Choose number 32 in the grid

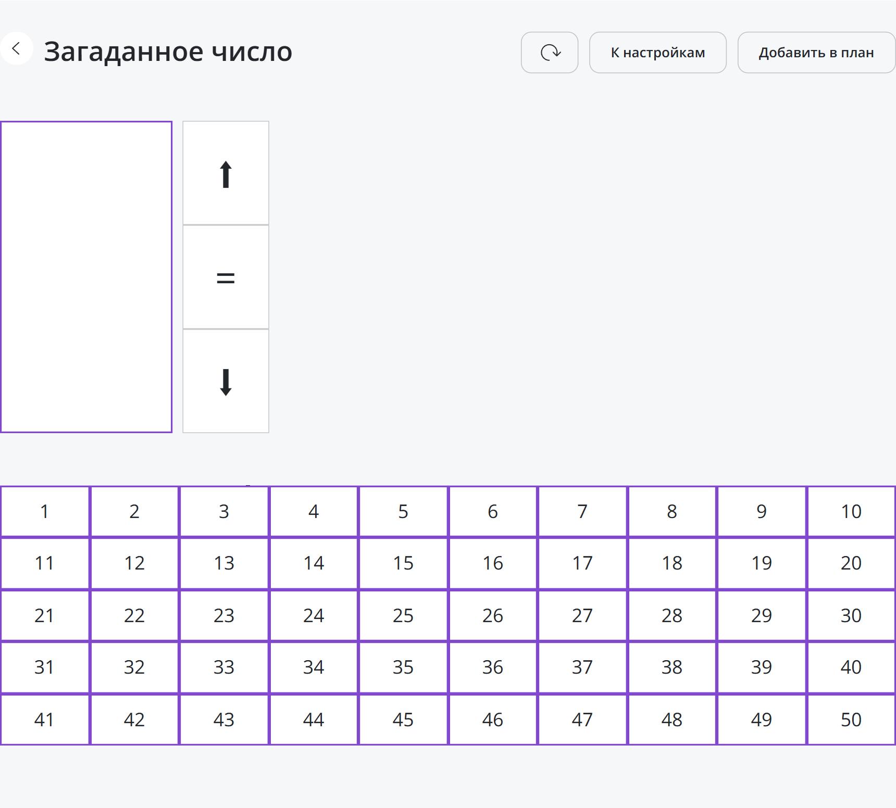[134, 667]
